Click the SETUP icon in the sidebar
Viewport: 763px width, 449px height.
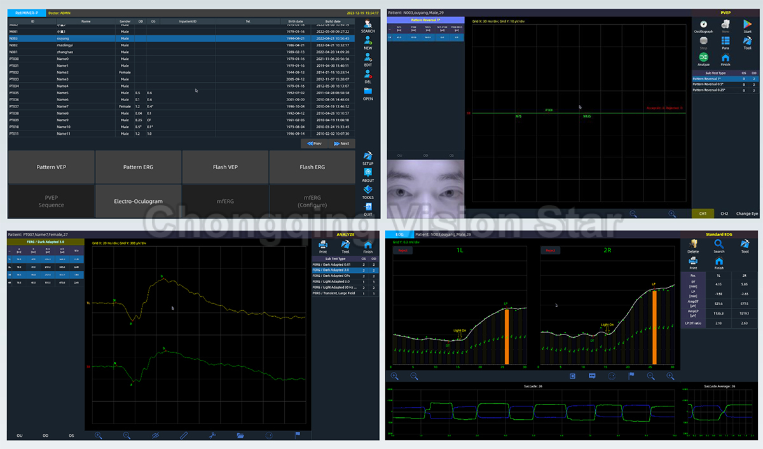tap(368, 157)
